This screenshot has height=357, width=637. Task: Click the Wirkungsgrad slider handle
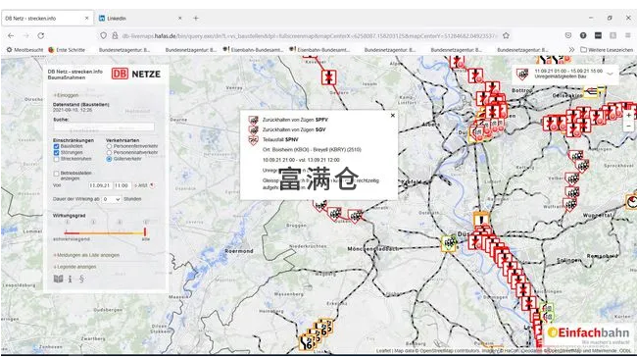click(x=145, y=232)
